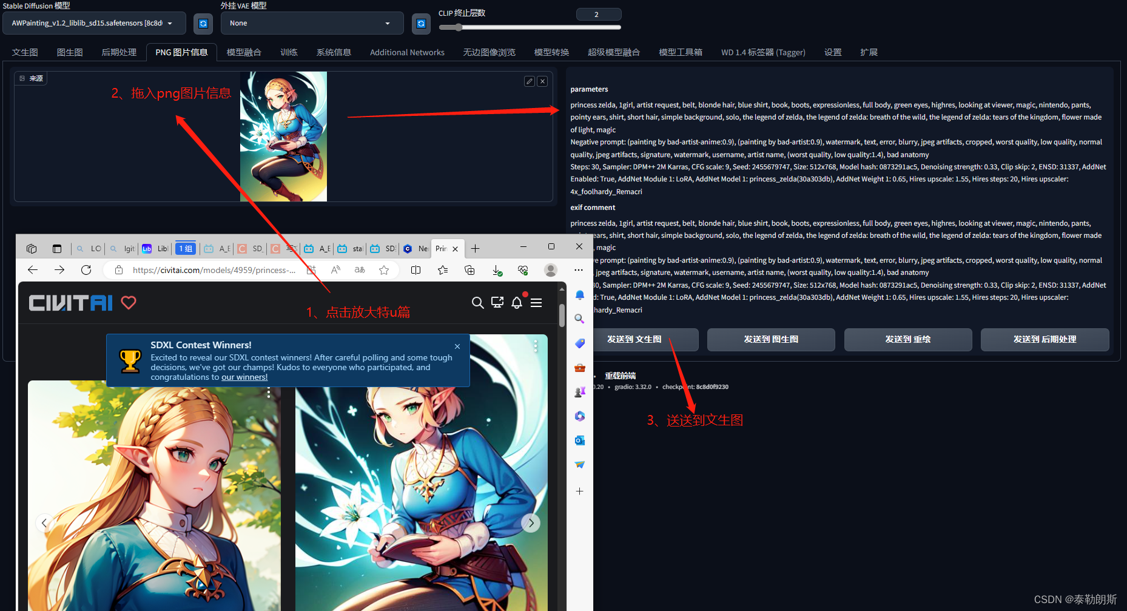1127x611 pixels.
Task: Switch to the 图生图 tab
Action: coord(70,53)
